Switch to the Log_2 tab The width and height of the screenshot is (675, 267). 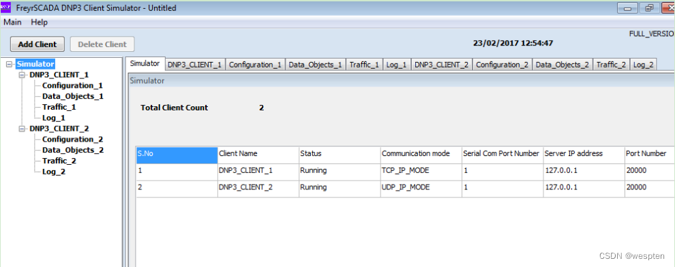[x=644, y=65]
